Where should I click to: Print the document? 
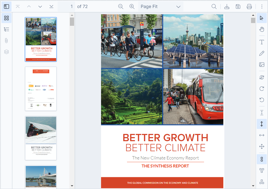pos(249,7)
